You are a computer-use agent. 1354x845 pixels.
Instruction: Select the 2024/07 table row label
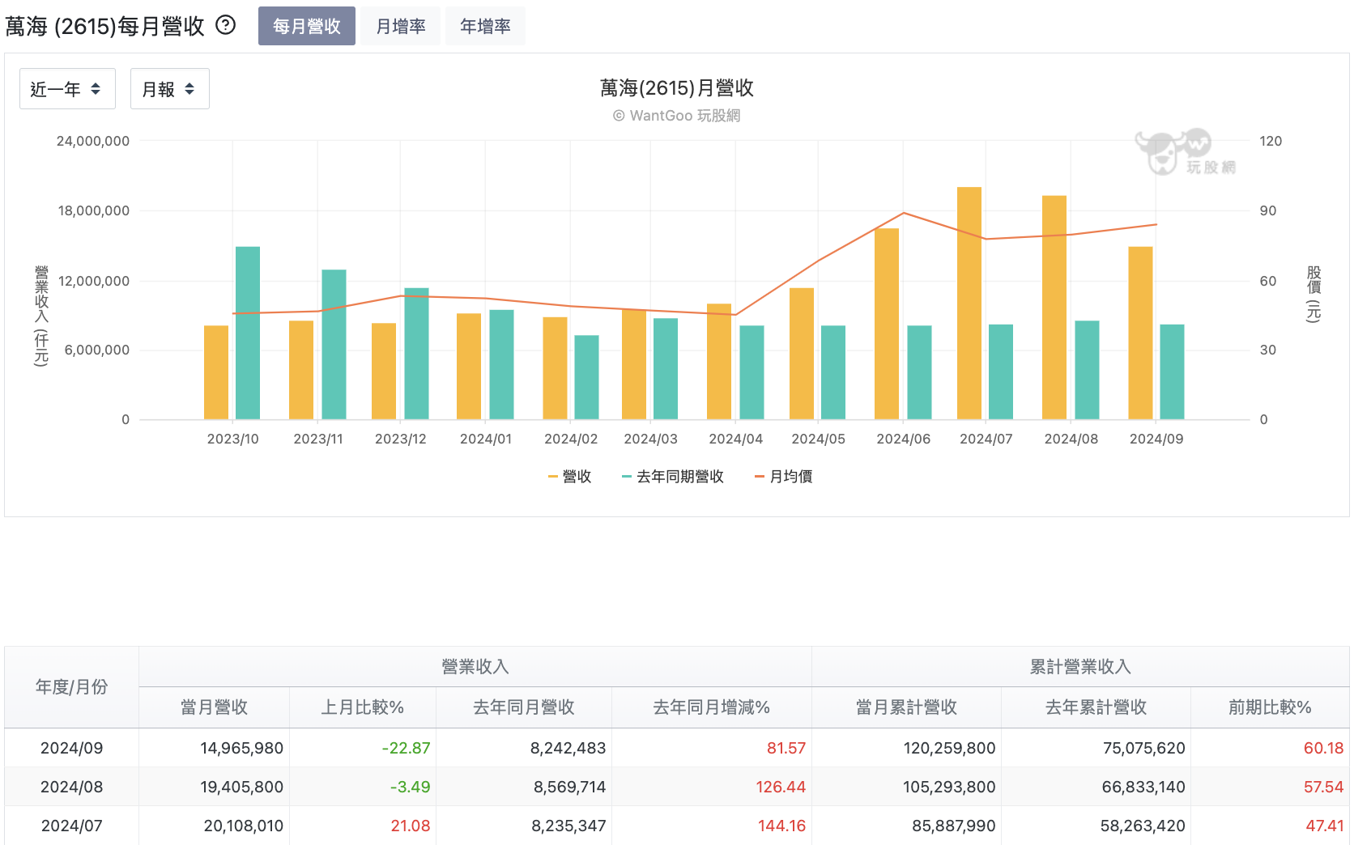(72, 826)
